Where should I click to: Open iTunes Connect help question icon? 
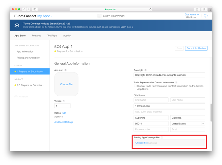click(x=206, y=16)
